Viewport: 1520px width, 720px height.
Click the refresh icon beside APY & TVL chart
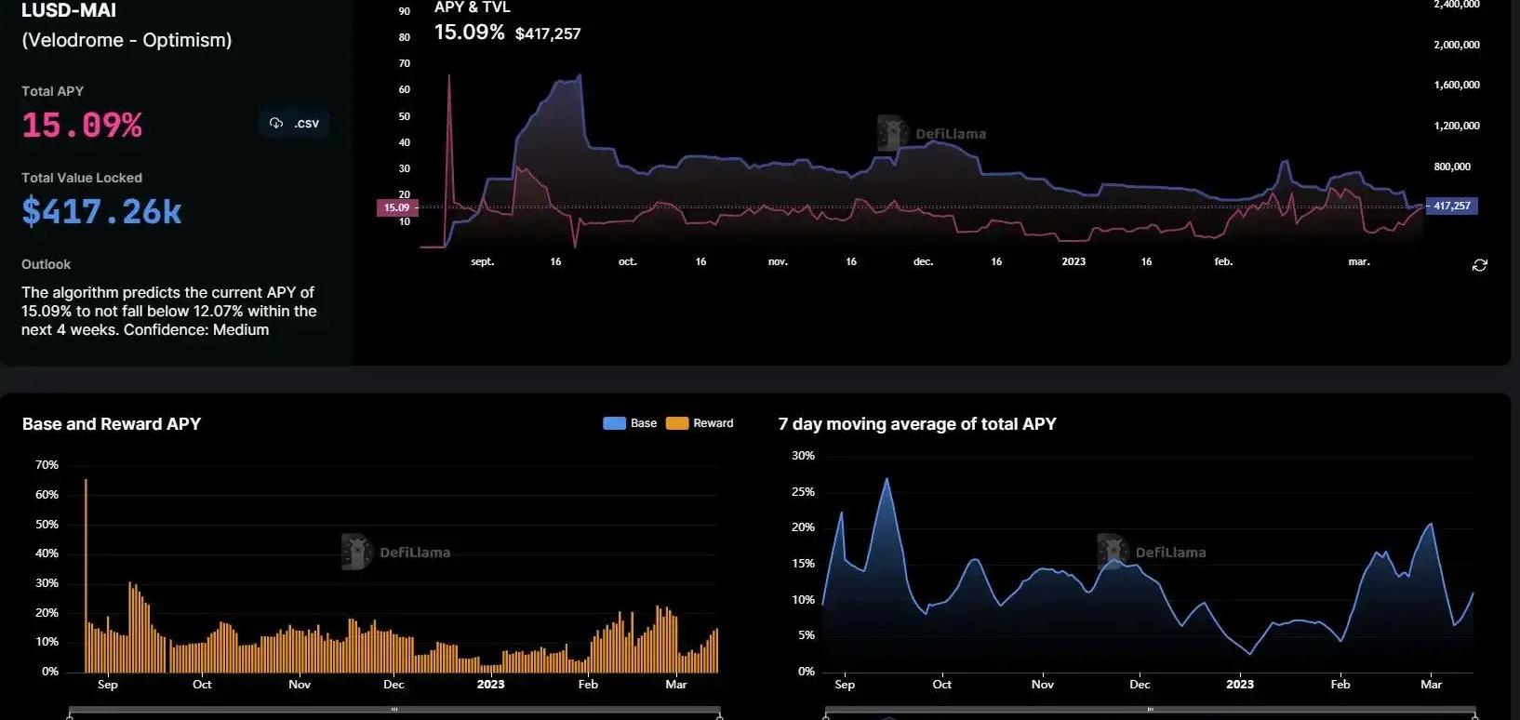pos(1479,265)
